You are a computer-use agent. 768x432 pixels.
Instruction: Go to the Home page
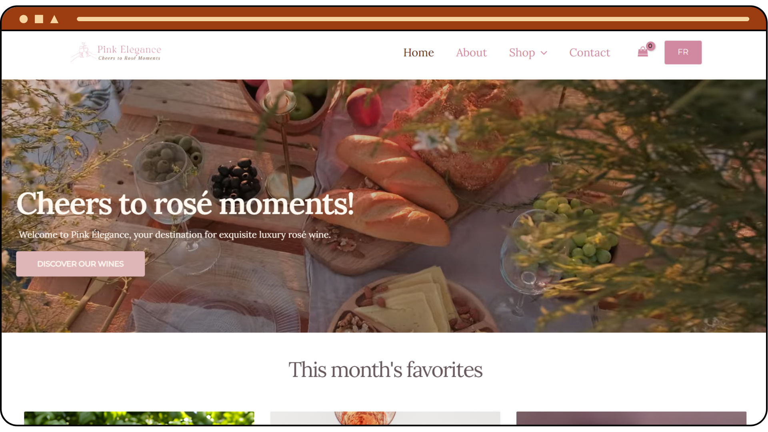point(418,52)
